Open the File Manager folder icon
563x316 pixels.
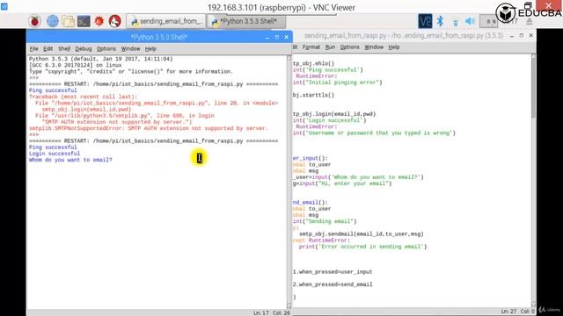(68, 21)
